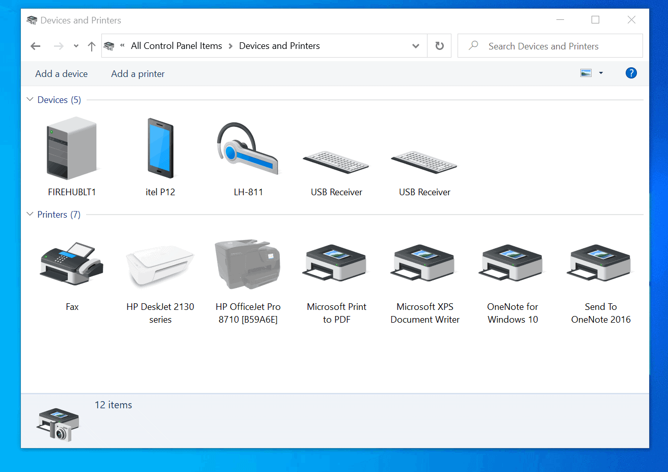
Task: Click the "12 items" status text
Action: [113, 405]
